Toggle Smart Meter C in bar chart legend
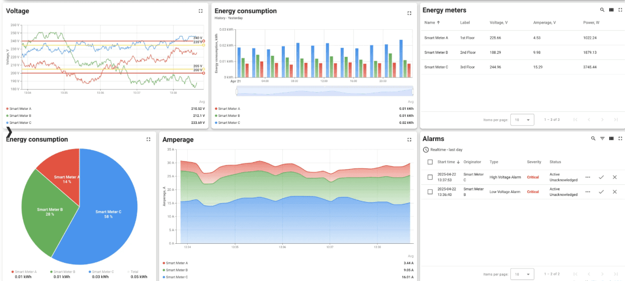 [227, 123]
